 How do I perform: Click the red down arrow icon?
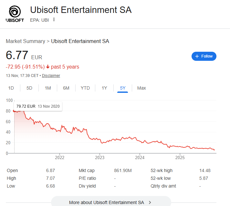click(x=48, y=67)
